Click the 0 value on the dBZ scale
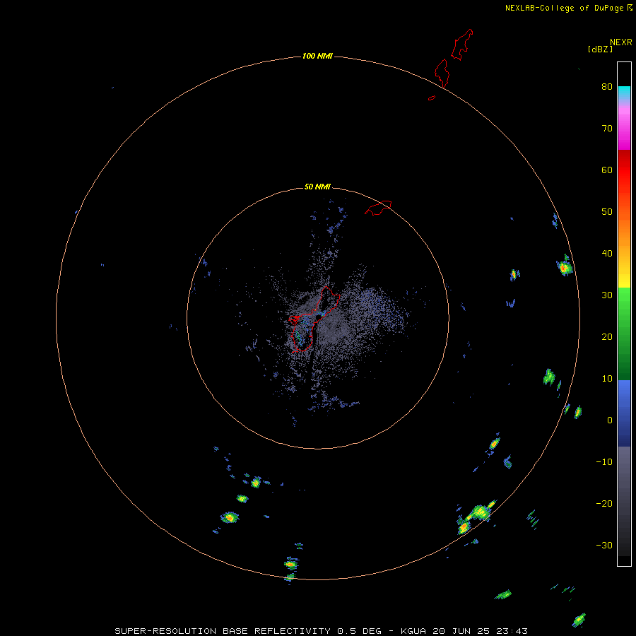Viewport: 636px width, 636px height. click(x=610, y=420)
